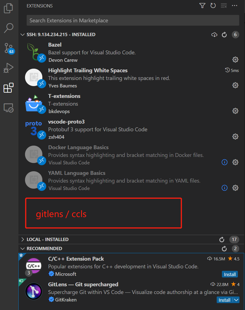Install the C/C++ Extension Pack

[x=230, y=274]
